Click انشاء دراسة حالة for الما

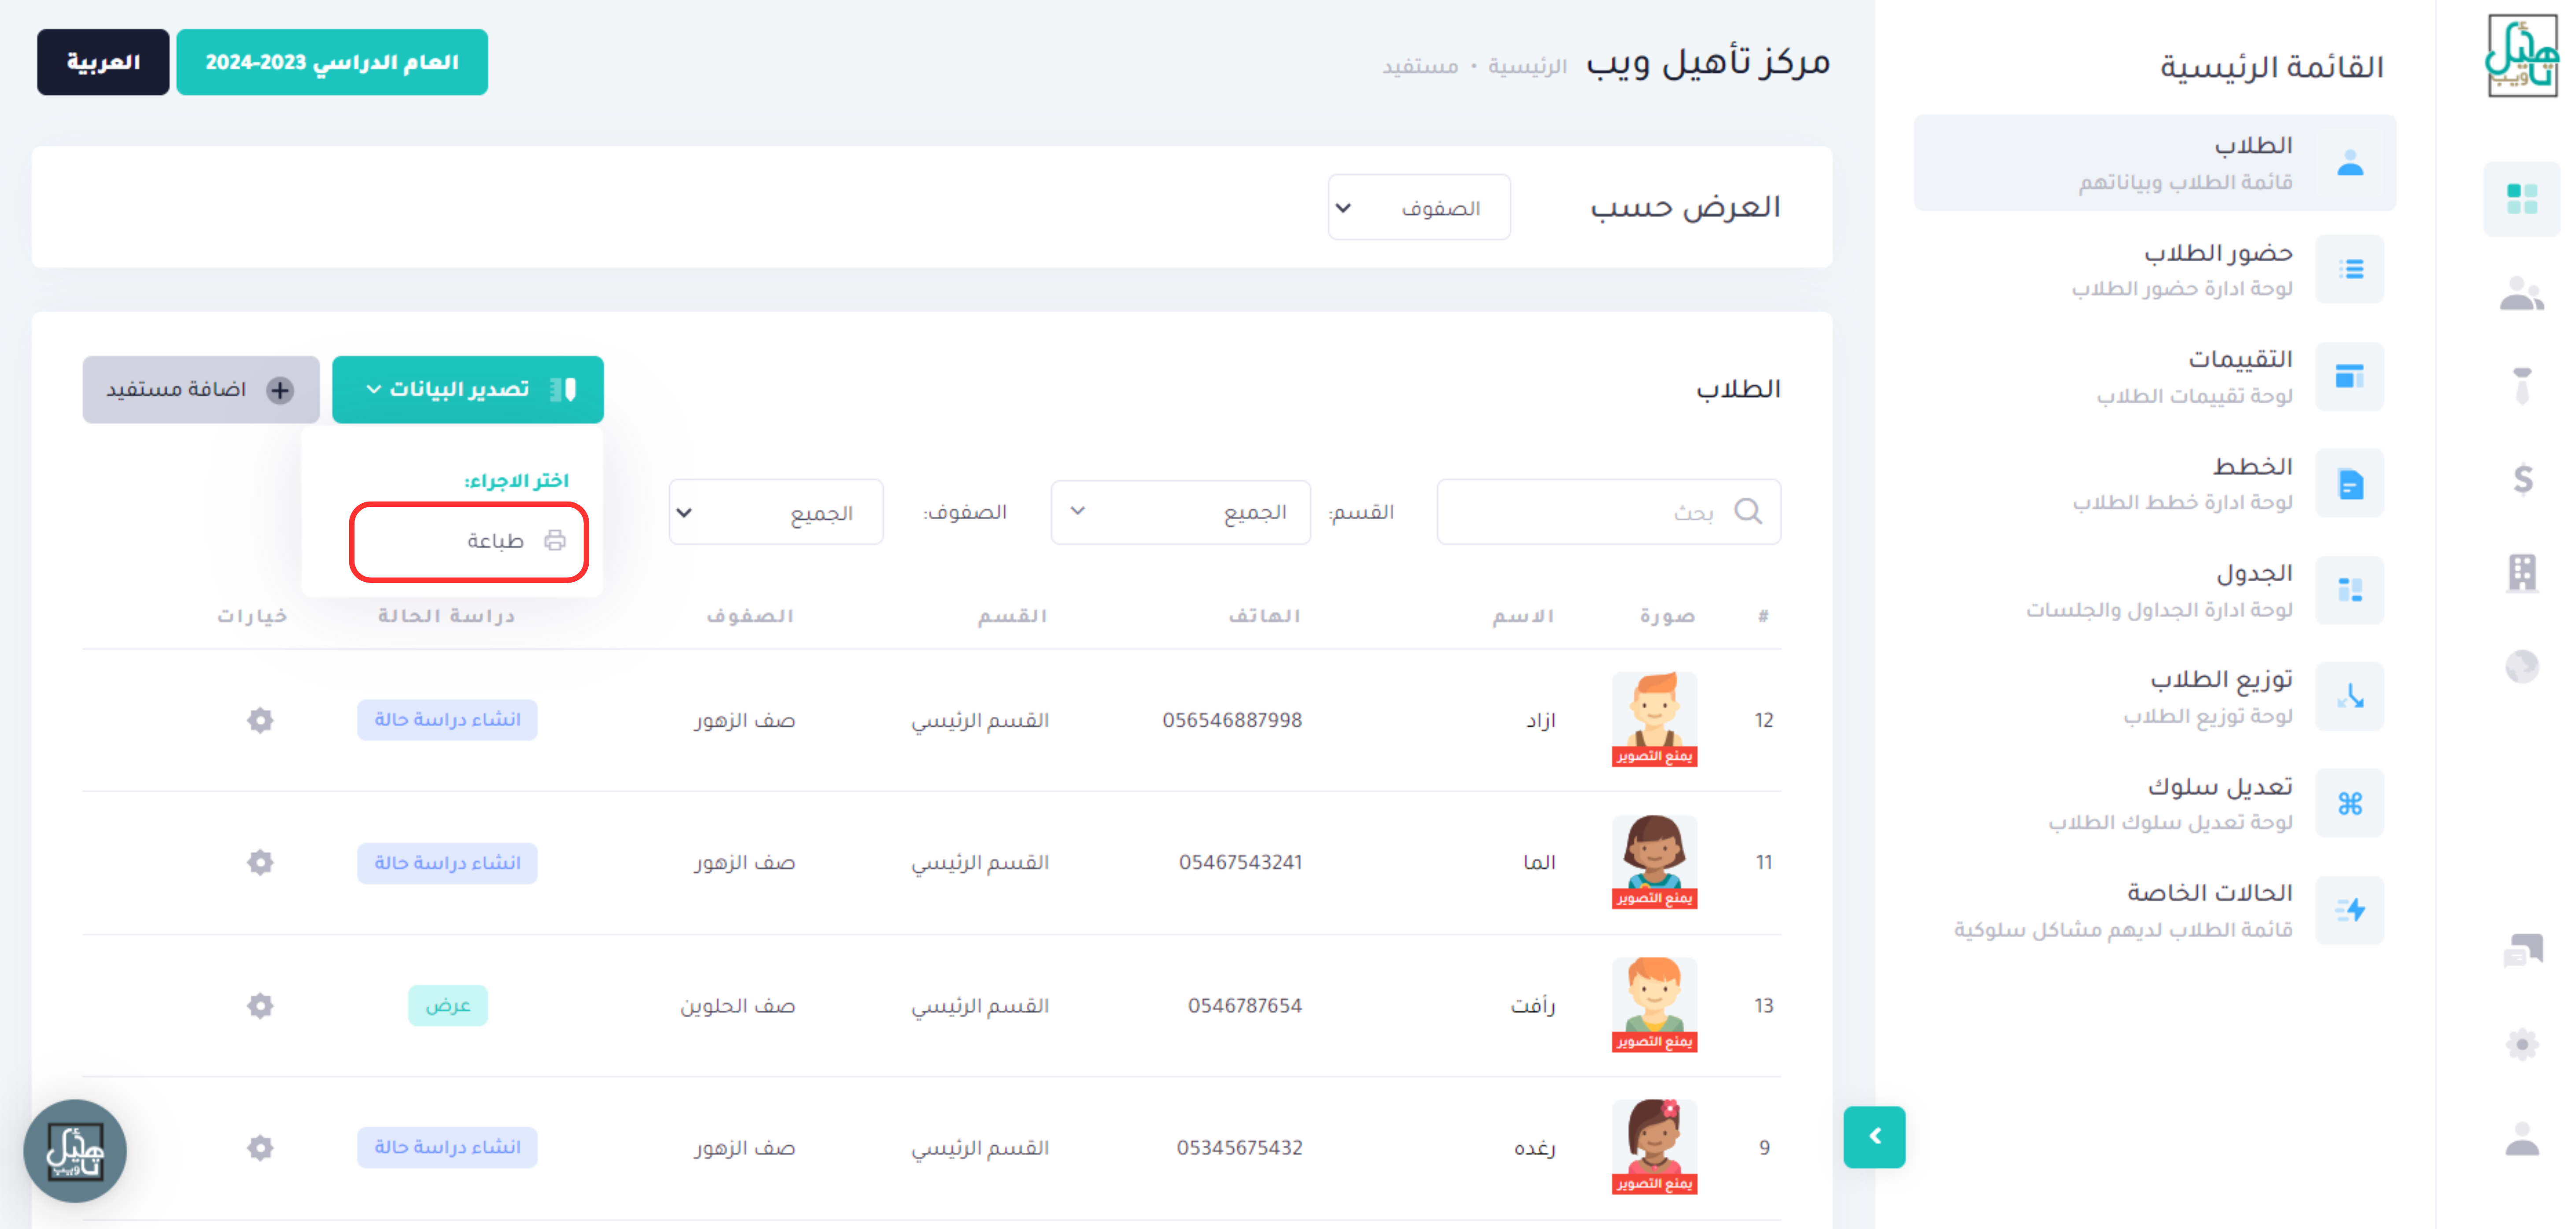(447, 862)
